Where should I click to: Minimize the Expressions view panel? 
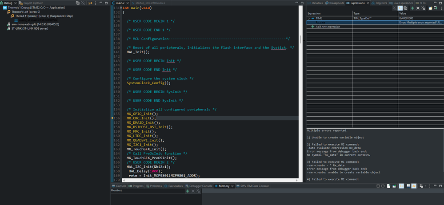(435, 3)
